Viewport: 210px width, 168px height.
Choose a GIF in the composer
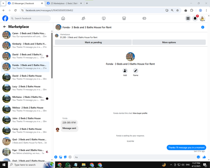(70, 157)
